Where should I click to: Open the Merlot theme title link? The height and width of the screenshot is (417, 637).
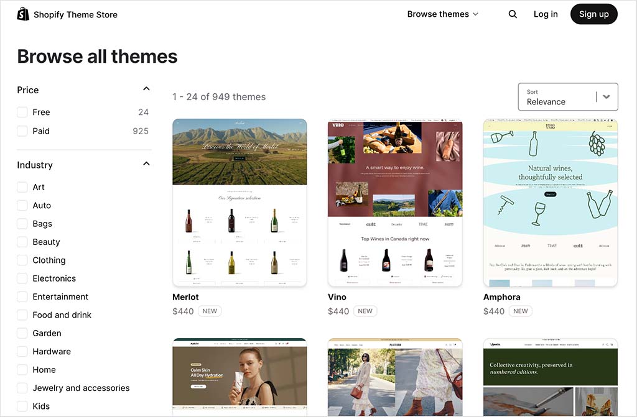(185, 297)
